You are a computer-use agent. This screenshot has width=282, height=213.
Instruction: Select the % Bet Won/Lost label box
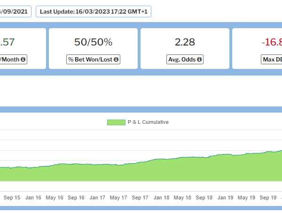(93, 60)
